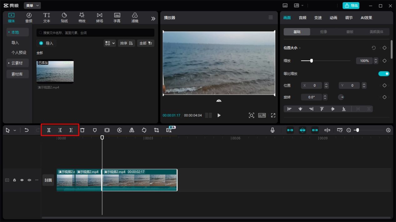The image size is (396, 222).
Task: Switch to the 特效 tab
Action: point(82,18)
